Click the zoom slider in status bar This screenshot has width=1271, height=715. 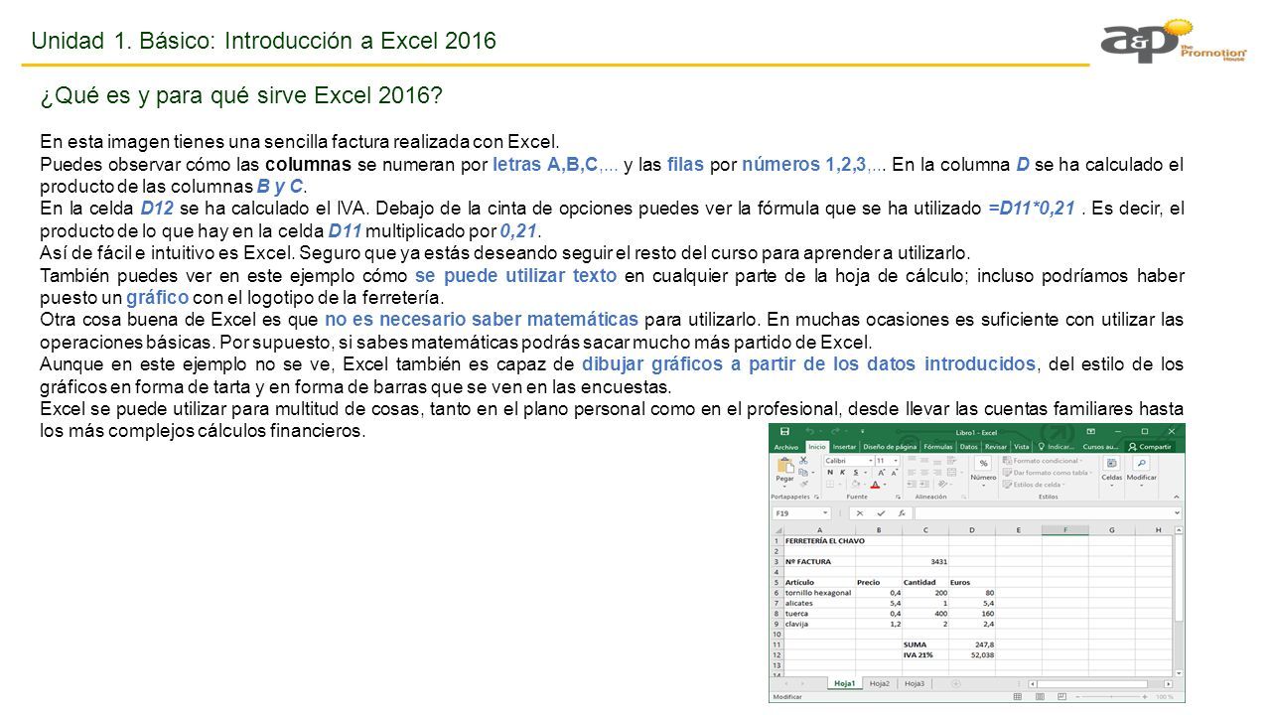pos(1111,697)
